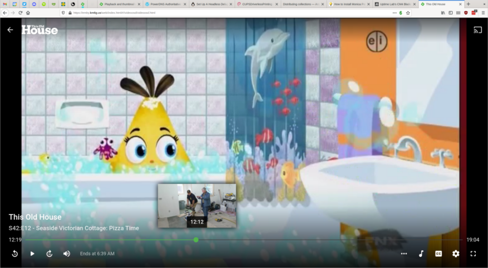The image size is (488, 268).
Task: Switch to How to Install Monica tab
Action: 349,4
